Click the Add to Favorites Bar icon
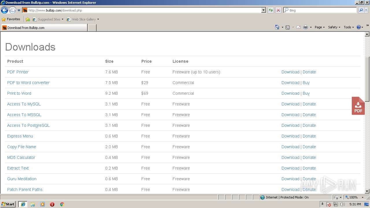Image resolution: width=370 pixels, height=208 pixels. tap(28, 19)
